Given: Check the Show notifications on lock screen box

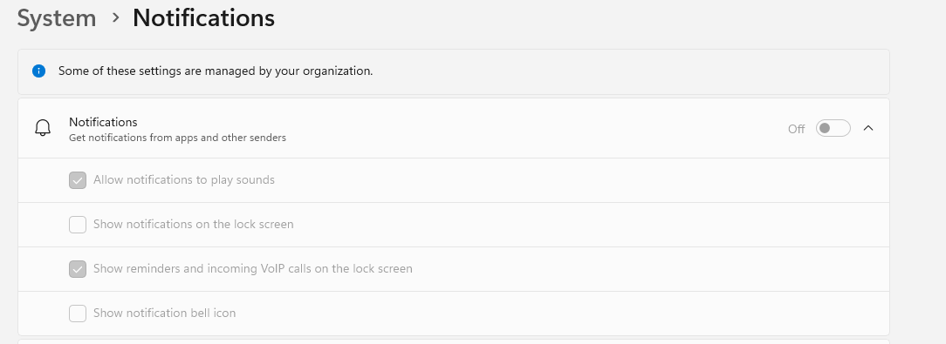Looking at the screenshot, I should pos(77,225).
